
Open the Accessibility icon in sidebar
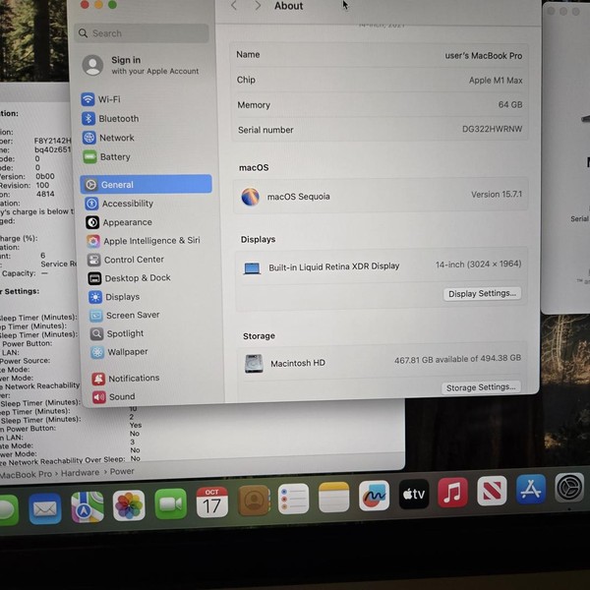[x=91, y=204]
